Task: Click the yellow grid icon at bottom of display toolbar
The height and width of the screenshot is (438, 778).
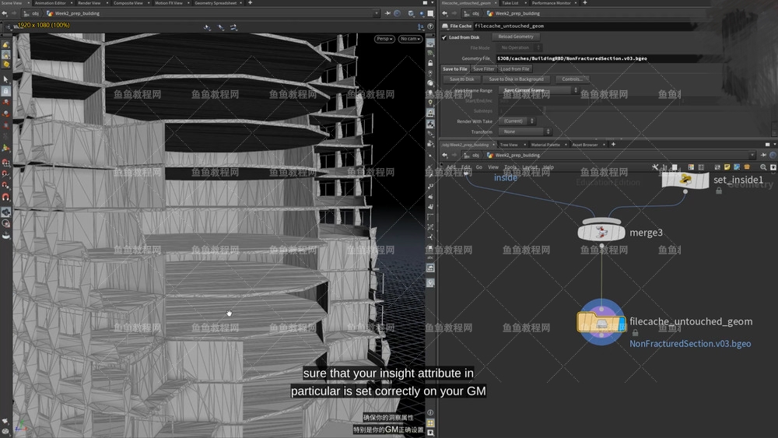Action: (430, 423)
